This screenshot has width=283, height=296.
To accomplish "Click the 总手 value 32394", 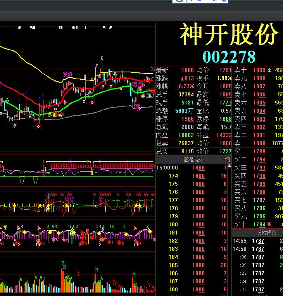I will pyautogui.click(x=186, y=94).
